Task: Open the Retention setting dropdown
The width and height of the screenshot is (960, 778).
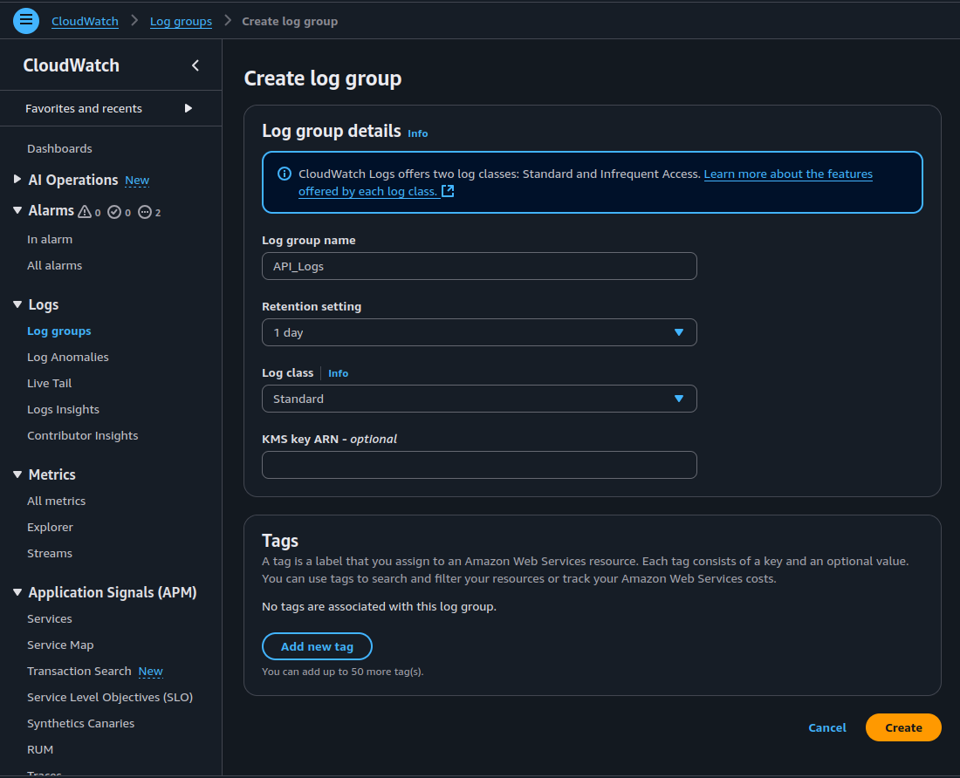Action: [x=479, y=332]
